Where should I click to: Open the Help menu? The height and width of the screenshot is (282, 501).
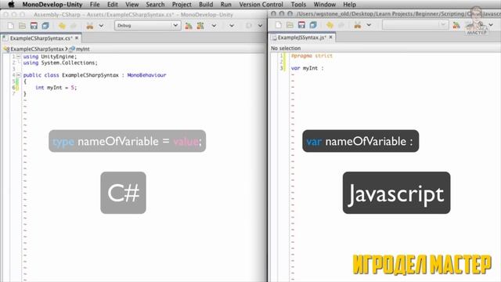point(350,5)
